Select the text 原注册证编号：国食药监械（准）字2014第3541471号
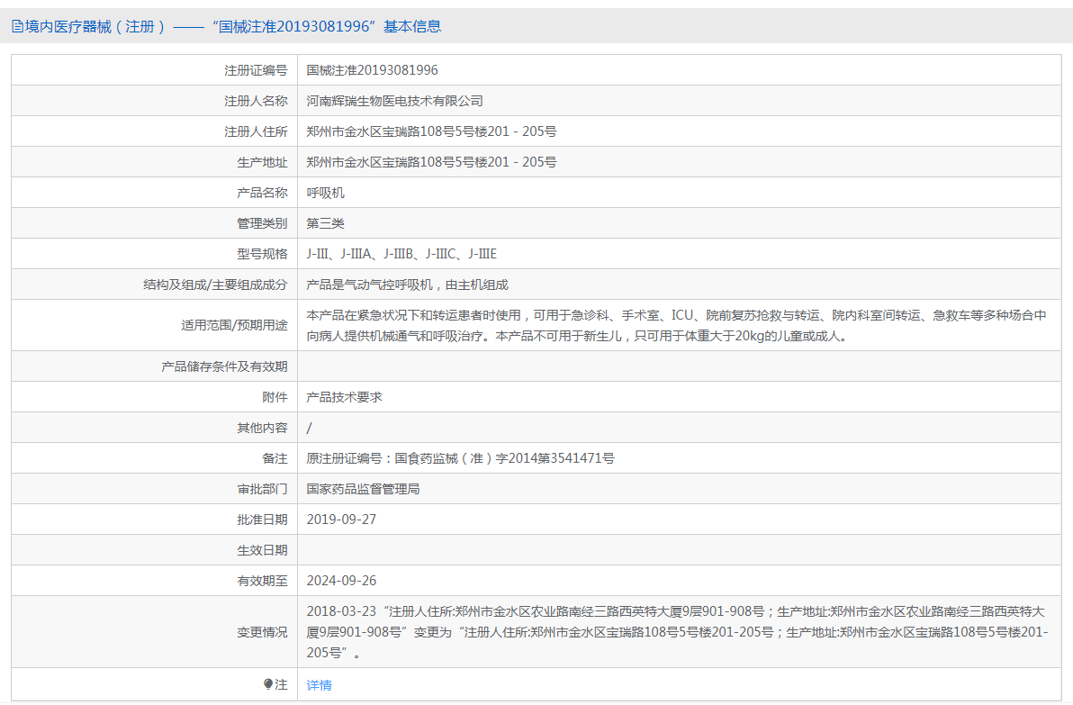The width and height of the screenshot is (1073, 705). coord(461,458)
